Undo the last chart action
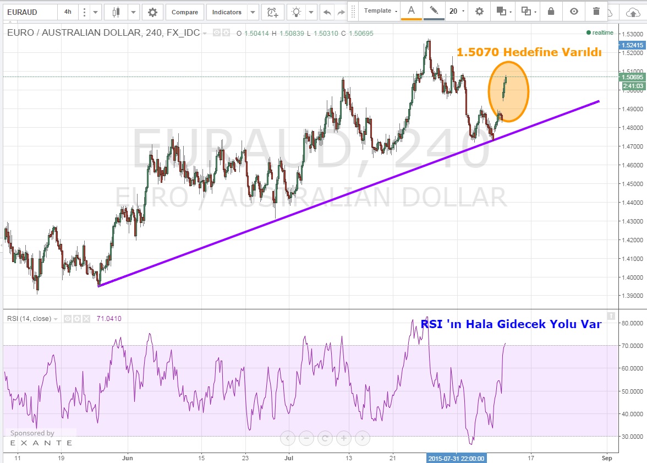This screenshot has width=647, height=463. click(x=327, y=12)
